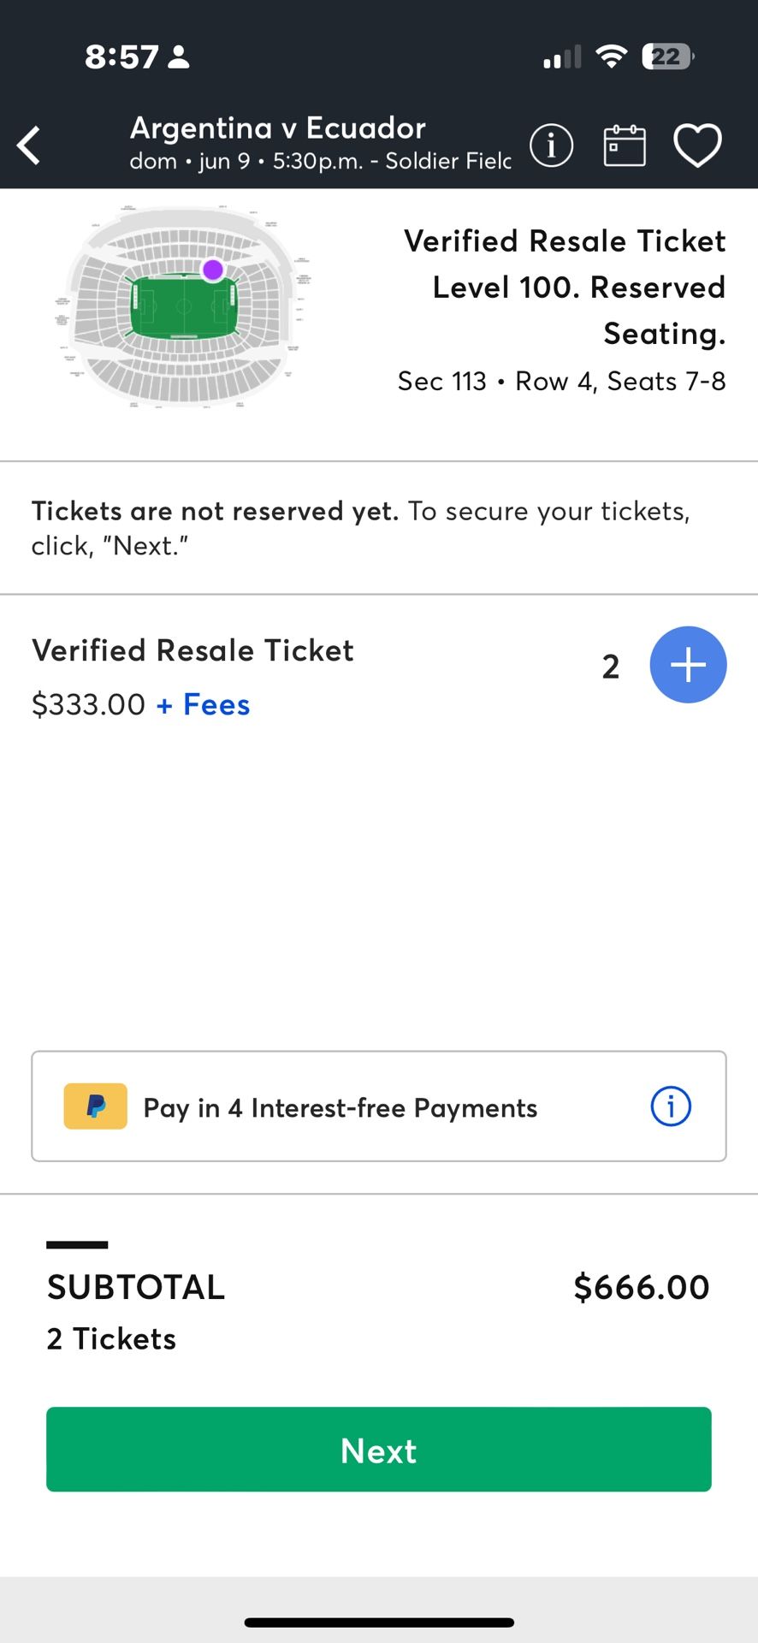Tap the ticket quantity number
This screenshot has width=758, height=1643.
coord(610,667)
